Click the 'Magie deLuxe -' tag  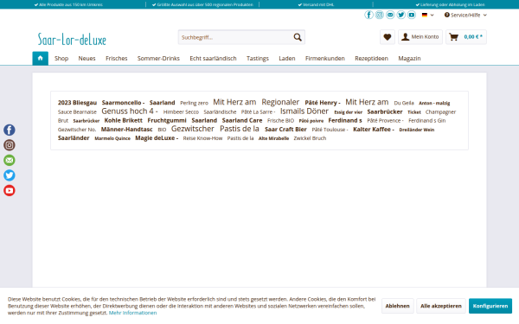[157, 138]
